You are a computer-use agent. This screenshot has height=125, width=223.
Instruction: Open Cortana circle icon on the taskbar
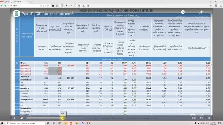[48, 123]
